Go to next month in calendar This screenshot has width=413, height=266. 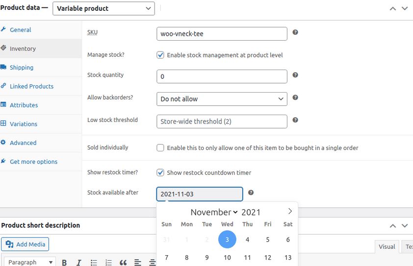290,211
